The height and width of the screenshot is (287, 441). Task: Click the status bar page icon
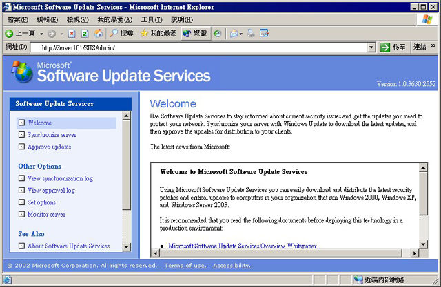tap(8, 279)
